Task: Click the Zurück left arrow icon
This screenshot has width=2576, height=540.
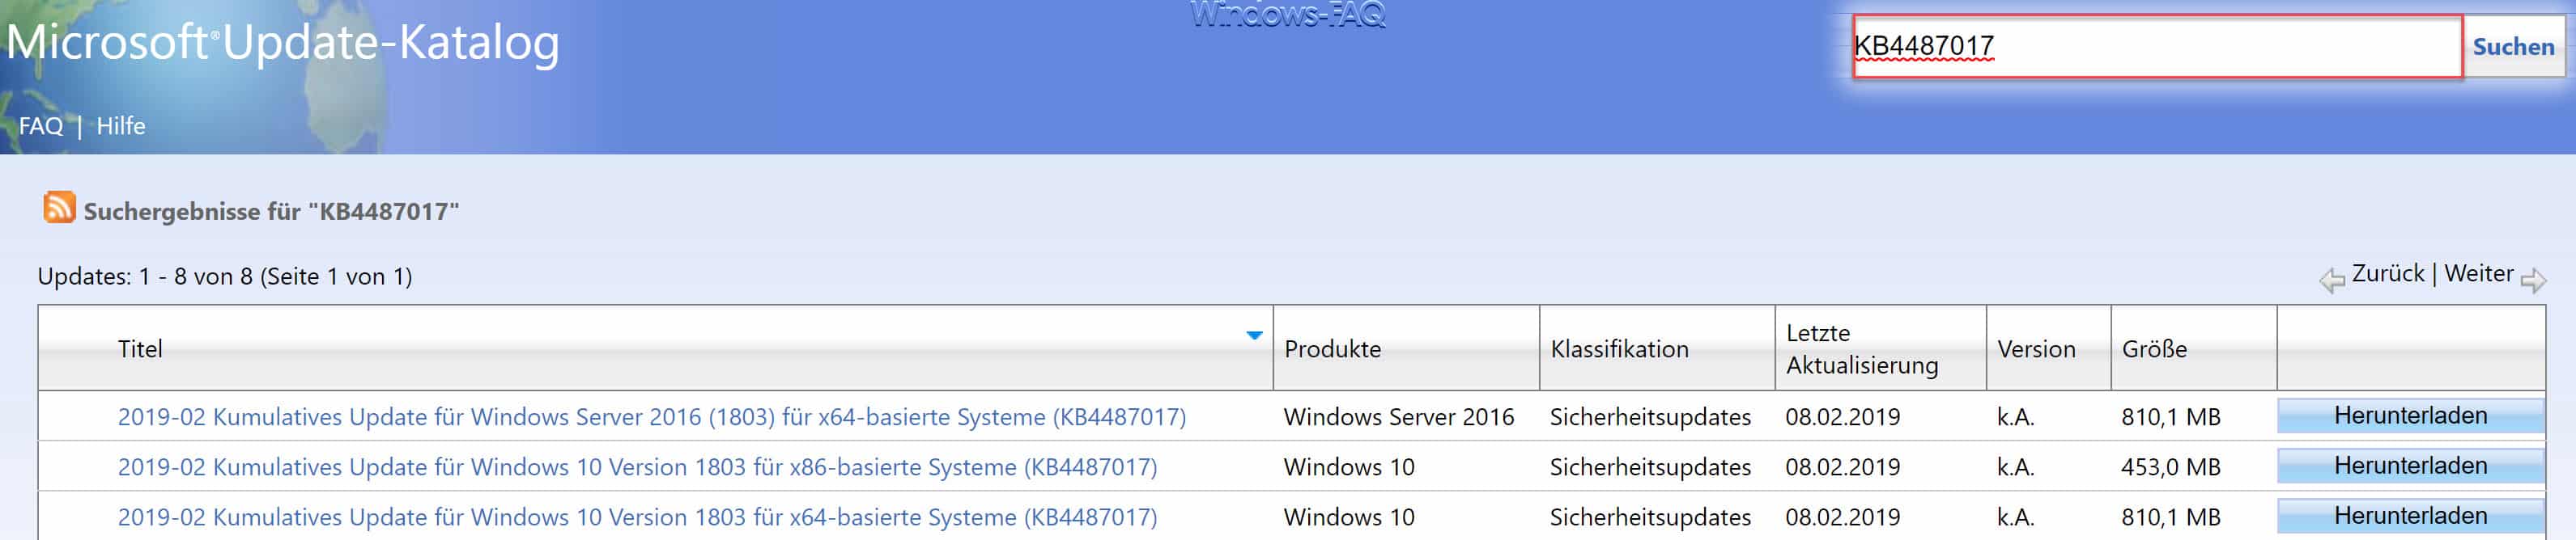Action: [x=2332, y=281]
